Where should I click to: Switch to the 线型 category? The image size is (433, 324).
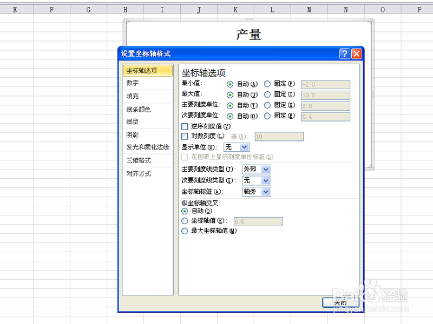point(148,122)
